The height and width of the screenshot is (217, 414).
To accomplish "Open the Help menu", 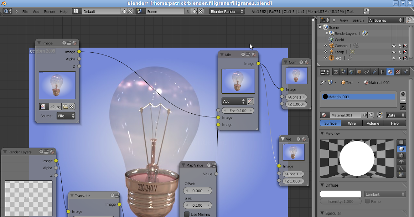I will pyautogui.click(x=63, y=11).
